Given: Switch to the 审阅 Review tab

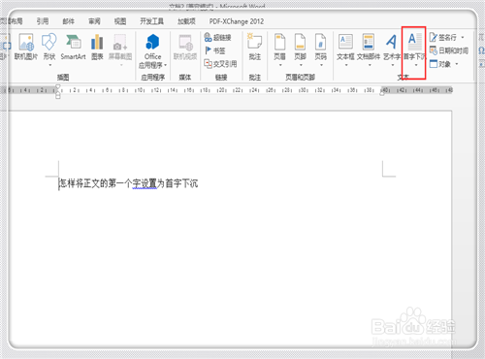Looking at the screenshot, I should click(94, 21).
